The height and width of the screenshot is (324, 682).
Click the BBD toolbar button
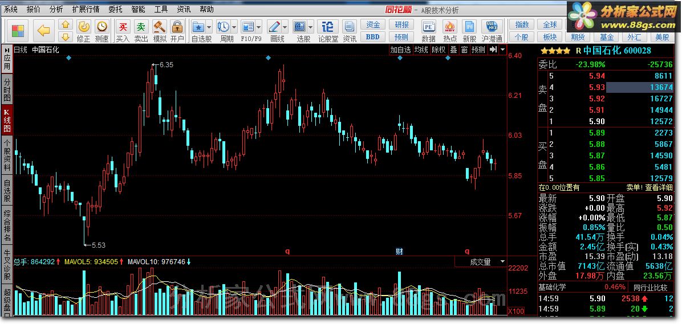(373, 37)
